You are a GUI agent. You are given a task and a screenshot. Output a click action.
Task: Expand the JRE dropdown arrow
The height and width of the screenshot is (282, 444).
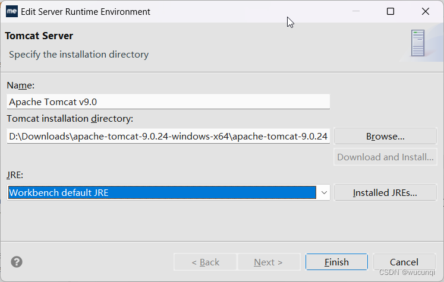(324, 192)
